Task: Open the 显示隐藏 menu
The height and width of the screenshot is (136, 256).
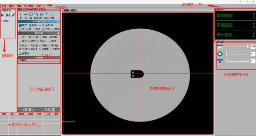Action: tap(28, 6)
